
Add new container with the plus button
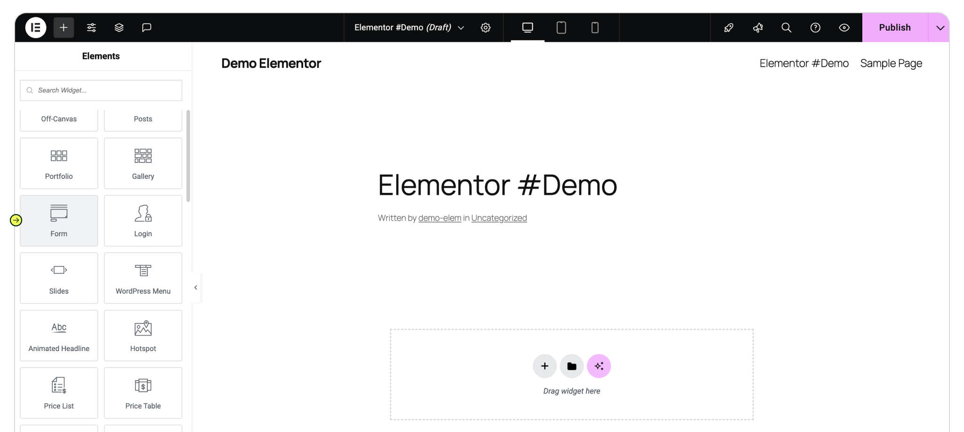coord(545,366)
